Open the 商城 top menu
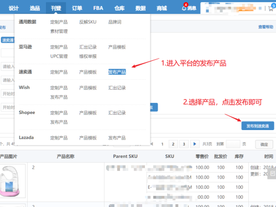Screen dimensions: 276x207 (162, 8)
